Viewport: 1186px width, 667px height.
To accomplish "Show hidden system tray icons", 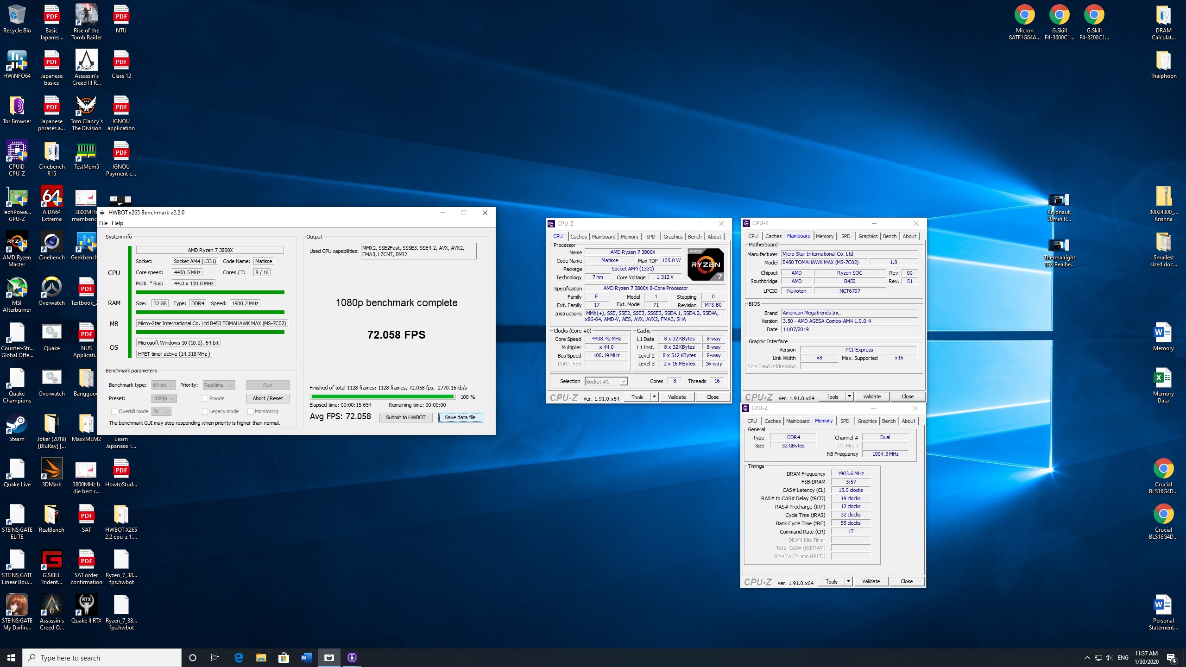I will click(x=1087, y=658).
